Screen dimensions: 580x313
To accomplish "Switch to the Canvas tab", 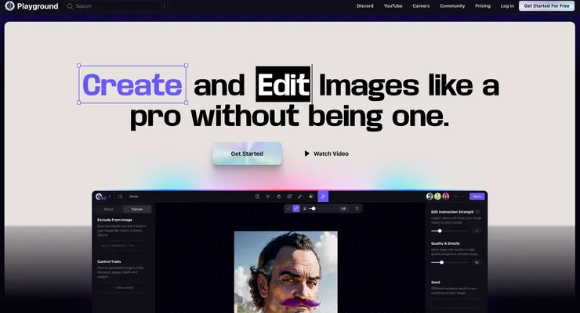I will pyautogui.click(x=137, y=209).
